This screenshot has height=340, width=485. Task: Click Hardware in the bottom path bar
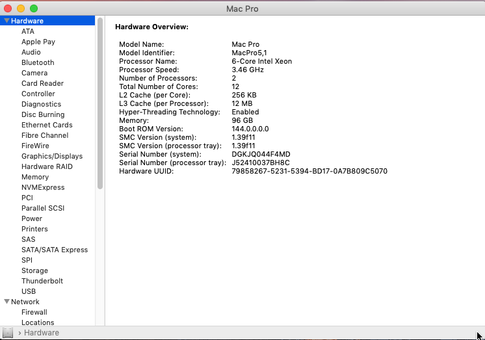(42, 333)
